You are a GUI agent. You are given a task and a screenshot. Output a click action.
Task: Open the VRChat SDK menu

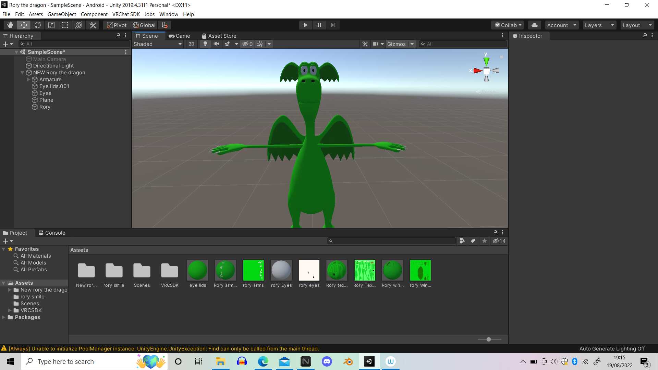pos(126,14)
